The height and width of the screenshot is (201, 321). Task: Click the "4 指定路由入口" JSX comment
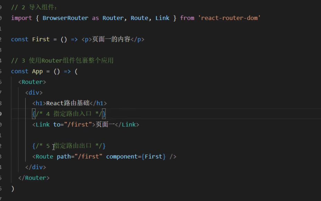(x=69, y=114)
